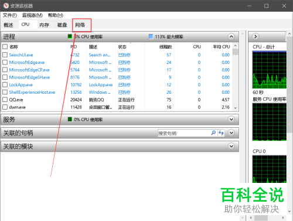Click the CPU - 总计 graph
The height and width of the screenshot is (221, 293).
coord(270,70)
